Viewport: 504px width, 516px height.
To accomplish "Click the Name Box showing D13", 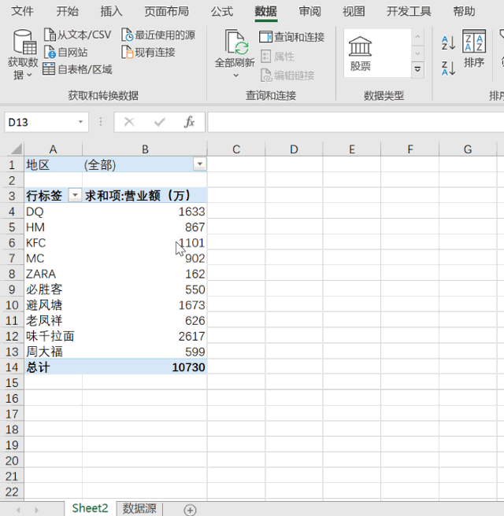I will tap(41, 123).
